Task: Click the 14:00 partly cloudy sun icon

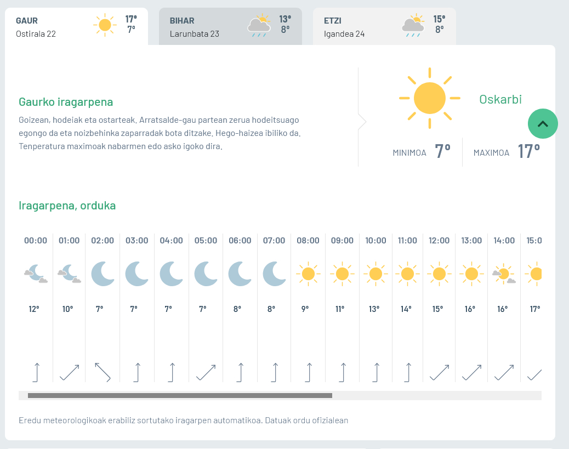Action: (504, 273)
